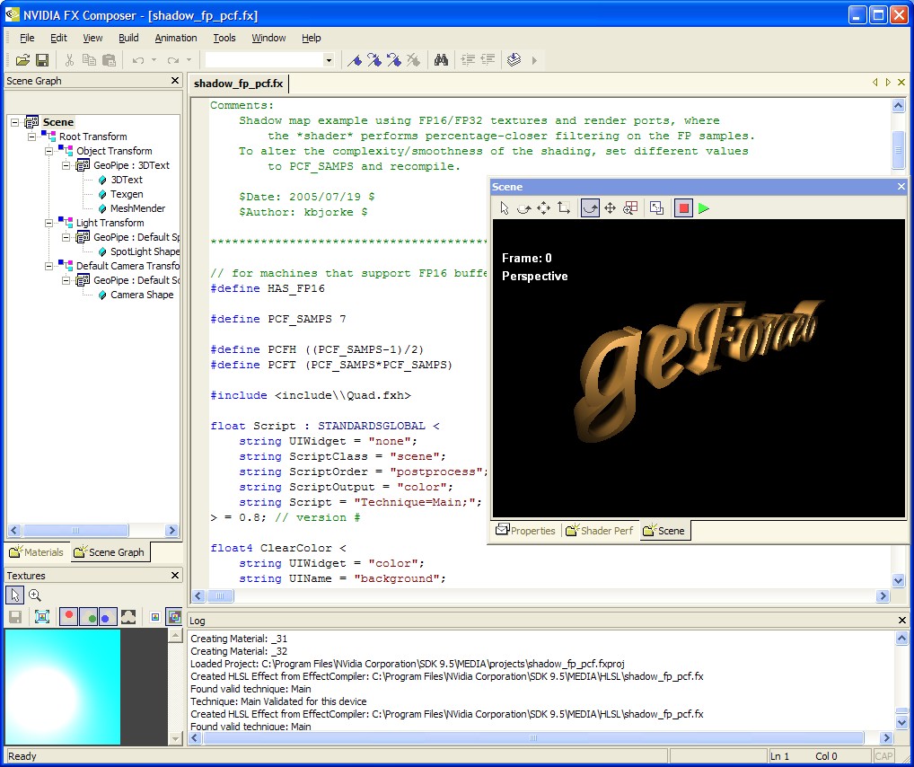Collapse the Scene root node

pyautogui.click(x=15, y=122)
